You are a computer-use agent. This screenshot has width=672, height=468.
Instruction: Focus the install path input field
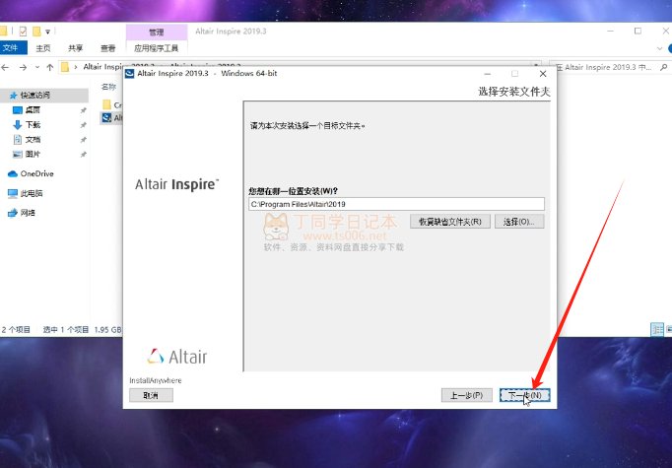tap(396, 204)
